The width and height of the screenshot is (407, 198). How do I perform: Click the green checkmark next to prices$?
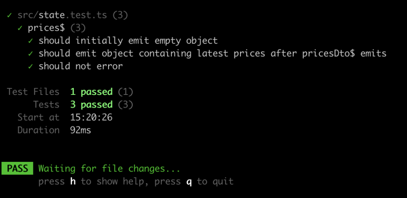[x=20, y=28]
